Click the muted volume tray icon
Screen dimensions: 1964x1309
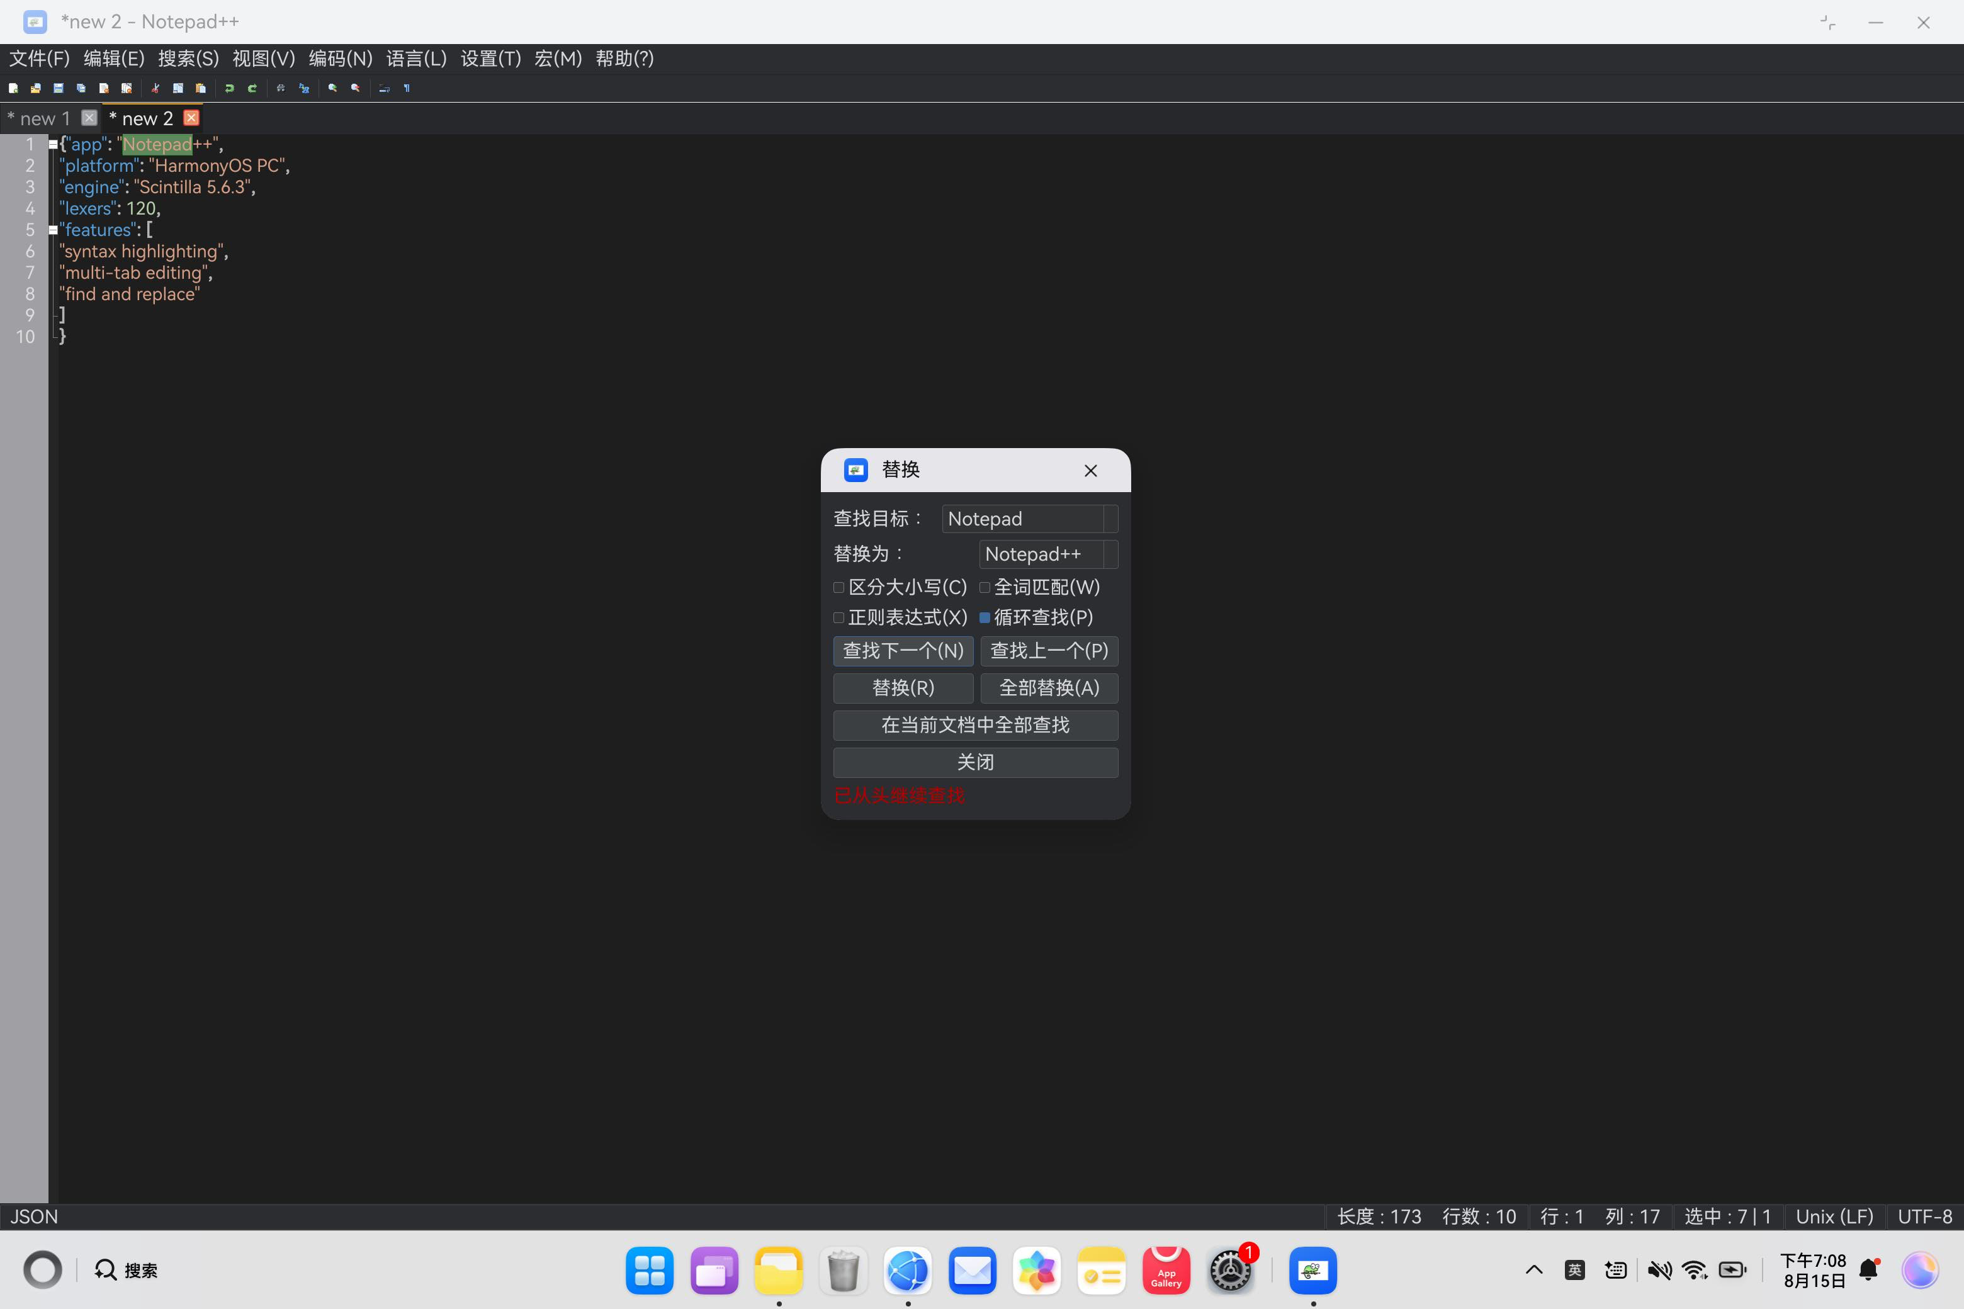point(1659,1270)
